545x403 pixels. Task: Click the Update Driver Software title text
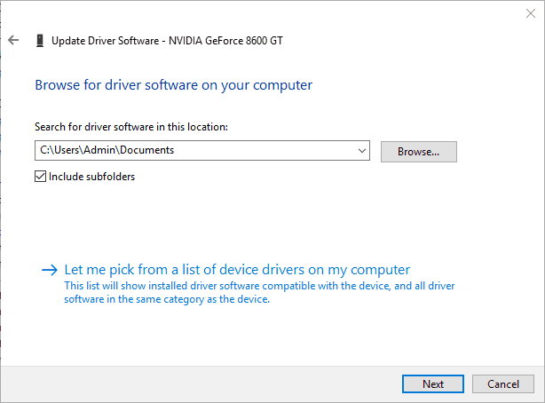click(167, 41)
